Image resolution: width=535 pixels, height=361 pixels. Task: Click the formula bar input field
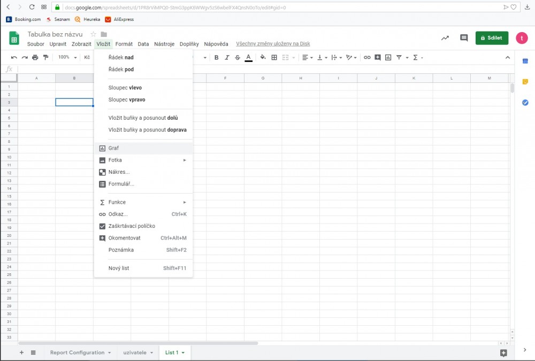(262, 69)
